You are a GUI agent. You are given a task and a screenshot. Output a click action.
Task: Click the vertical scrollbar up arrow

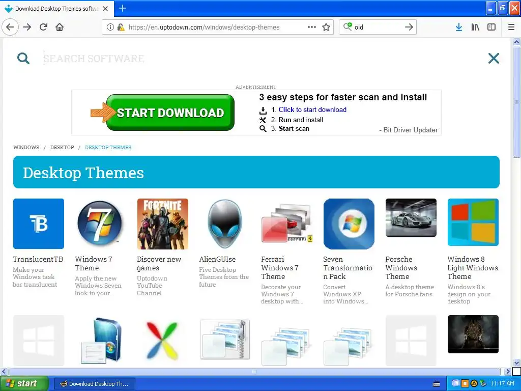(516, 42)
